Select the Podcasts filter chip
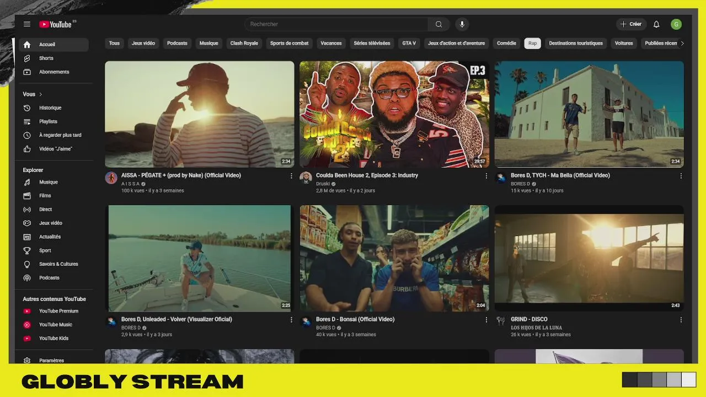Screen dimensions: 706x397 177,44
